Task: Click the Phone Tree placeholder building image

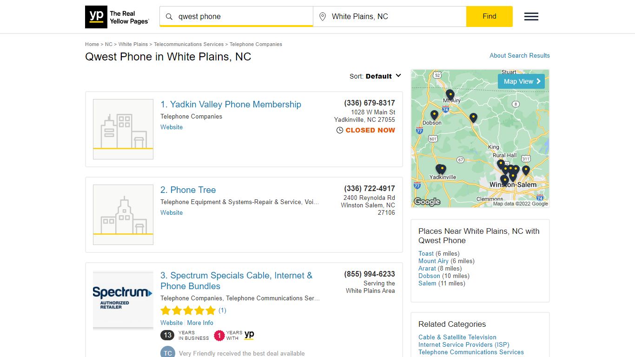Action: pyautogui.click(x=123, y=215)
